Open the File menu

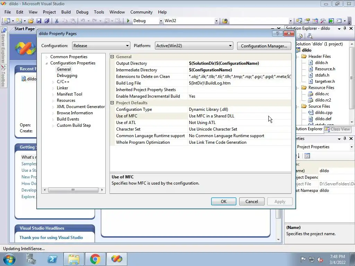click(8, 12)
